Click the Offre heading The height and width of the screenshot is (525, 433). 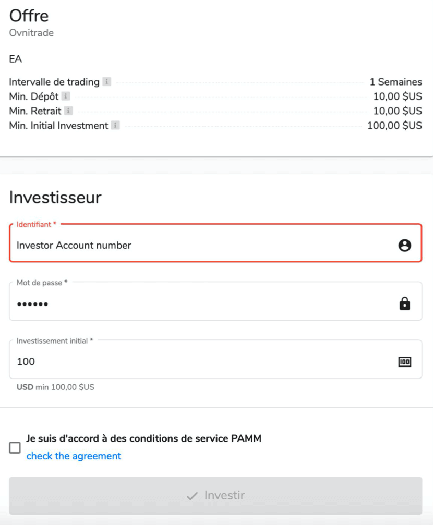coord(29,16)
